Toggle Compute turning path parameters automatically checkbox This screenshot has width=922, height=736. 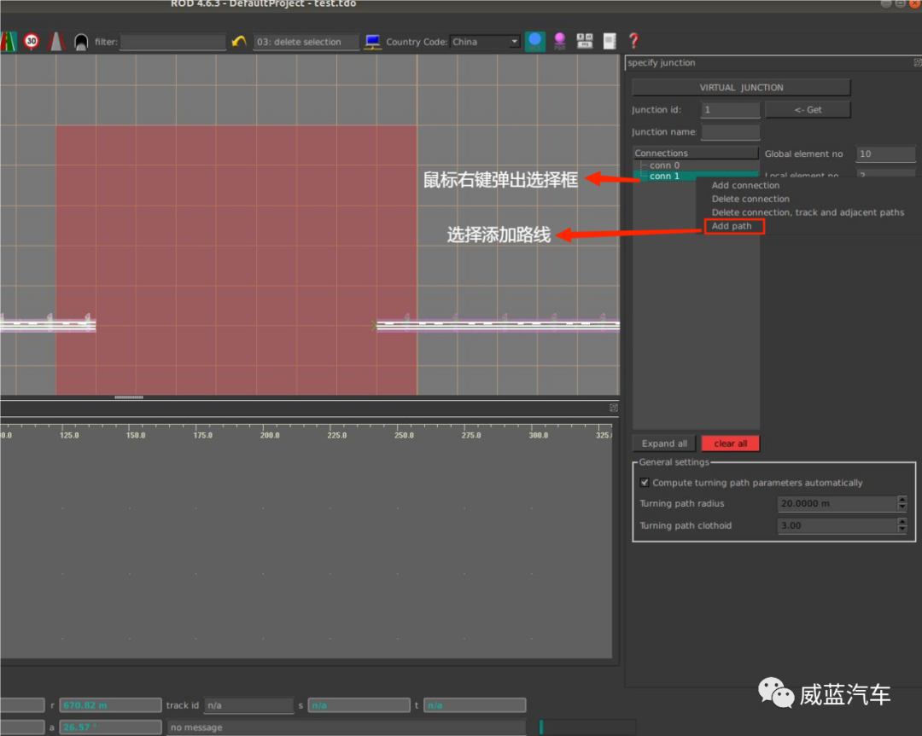(645, 482)
